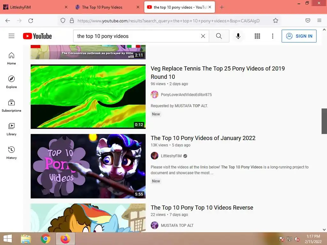327x245 pixels.
Task: Click the scrollbar down arrow
Action: pos(324,230)
